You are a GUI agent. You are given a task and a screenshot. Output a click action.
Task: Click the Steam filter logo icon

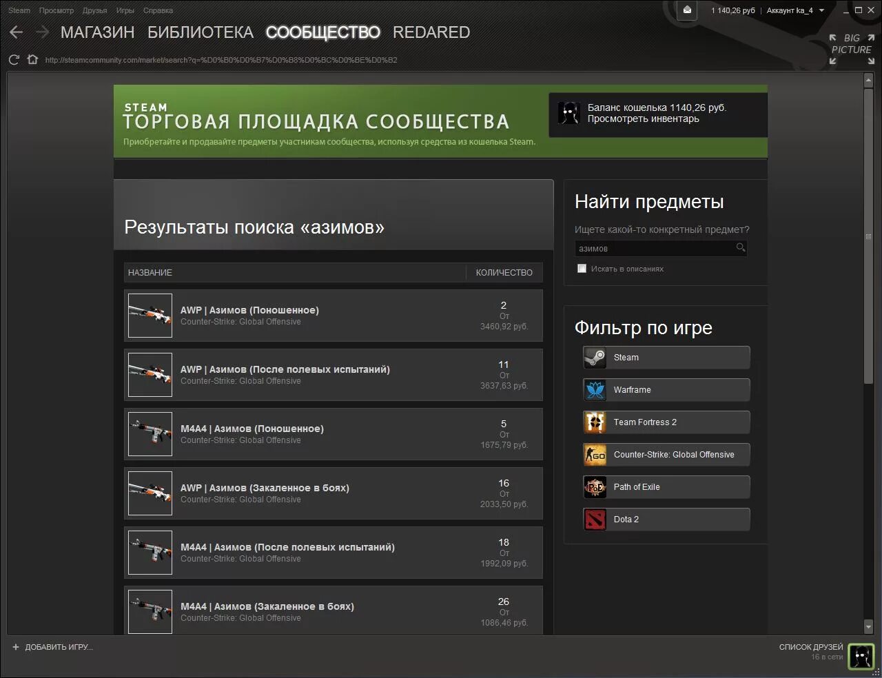pos(595,358)
